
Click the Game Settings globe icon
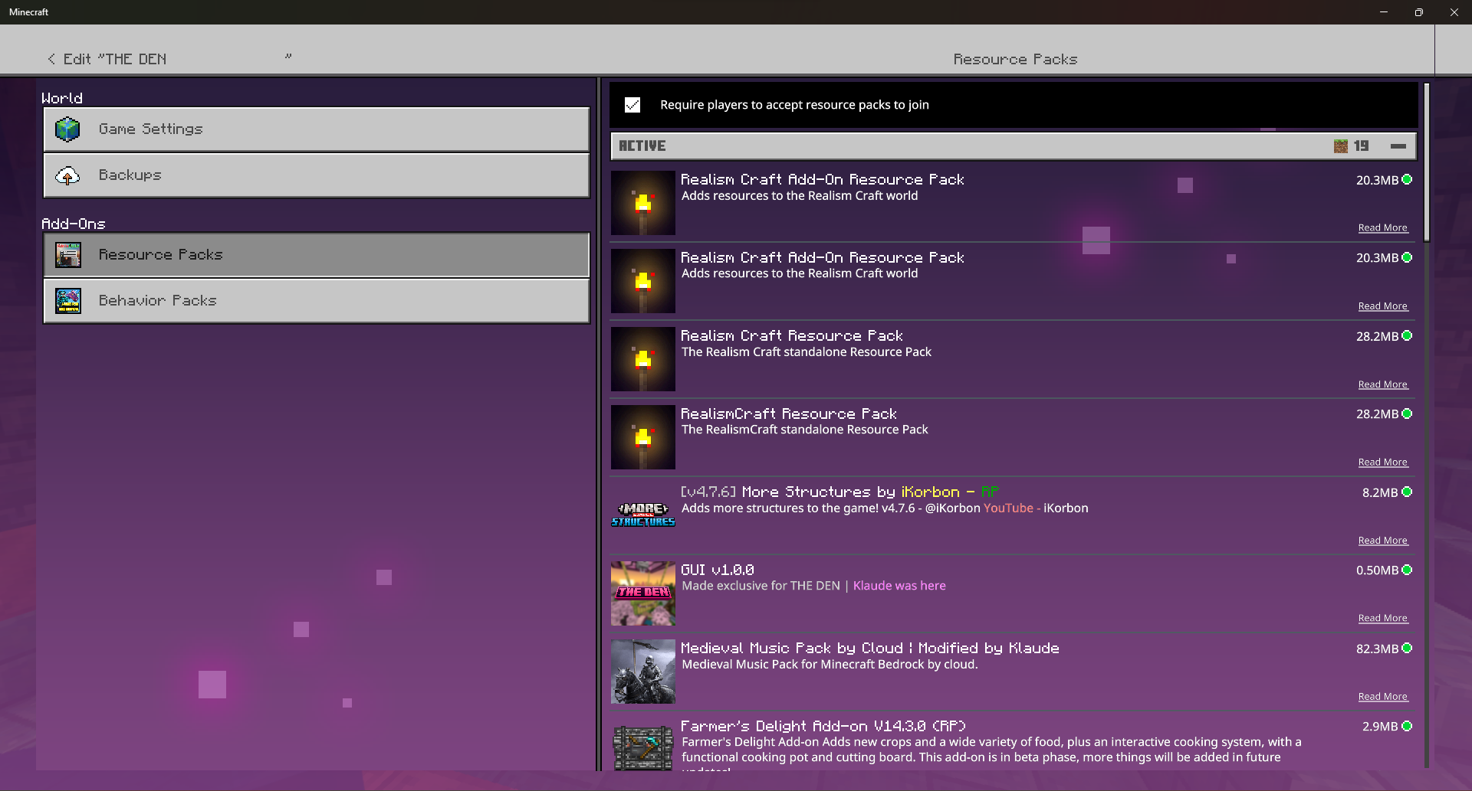point(67,129)
